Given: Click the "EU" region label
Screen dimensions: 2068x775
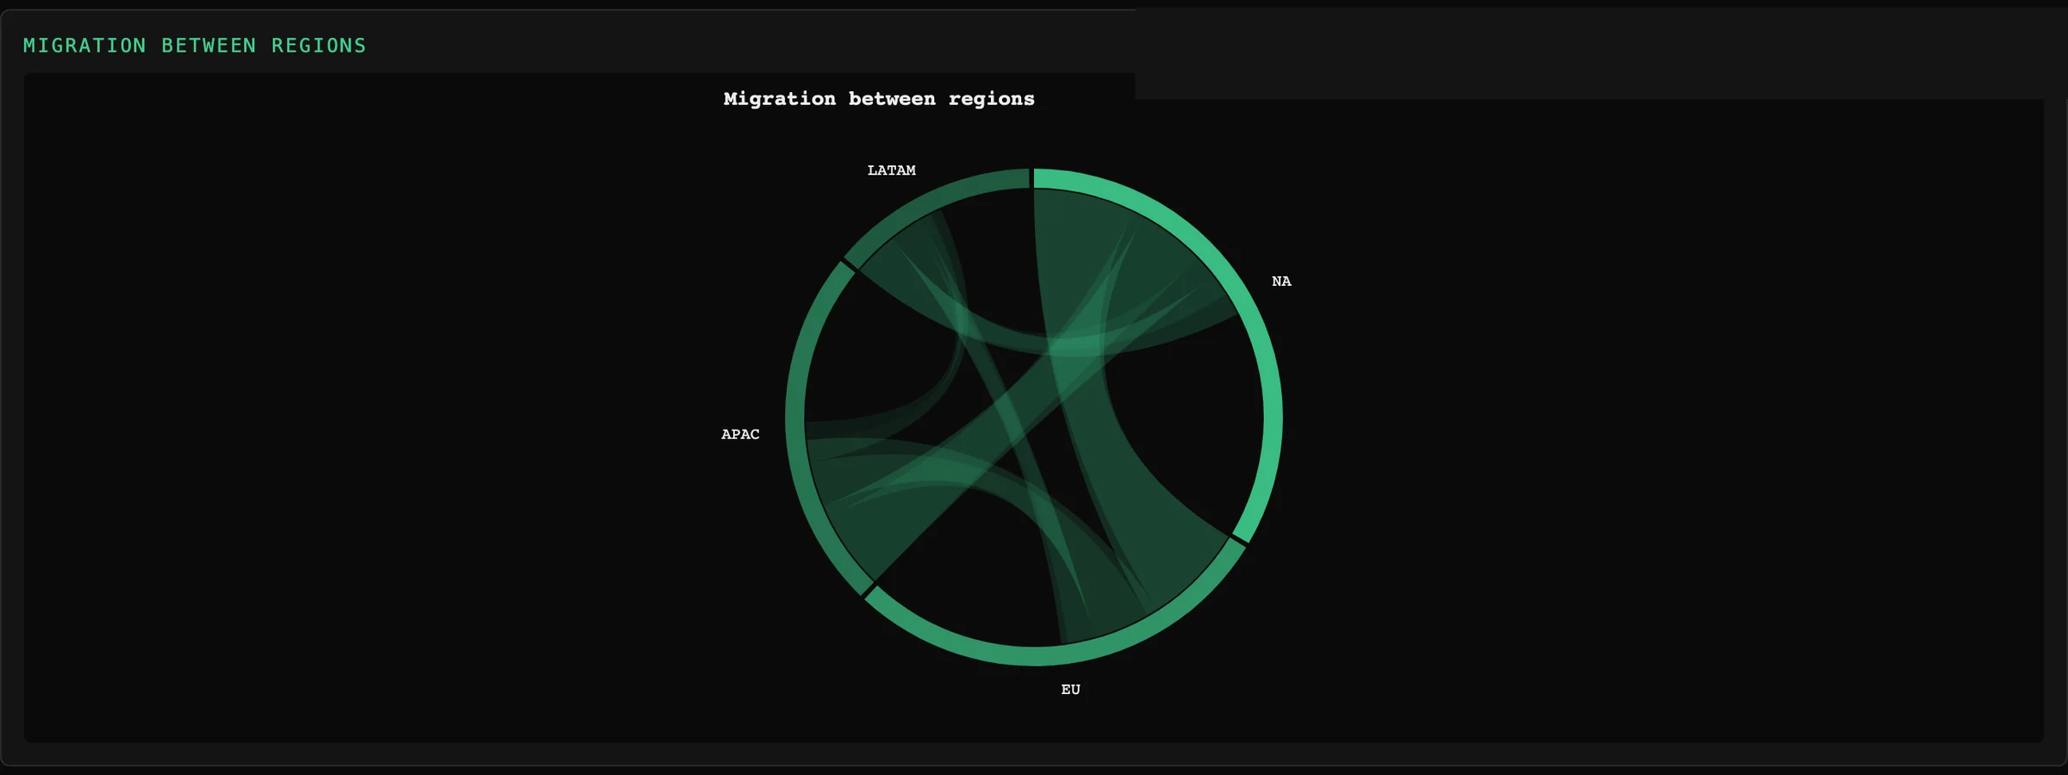Looking at the screenshot, I should [x=1070, y=690].
